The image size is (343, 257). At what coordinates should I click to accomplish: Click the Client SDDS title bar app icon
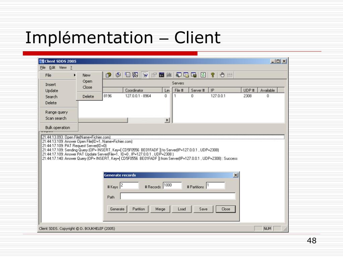pos(42,61)
